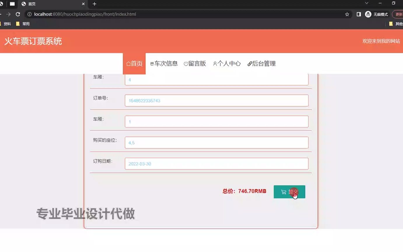Click the 订购日期 input field
This screenshot has width=403, height=252.
[x=217, y=164]
